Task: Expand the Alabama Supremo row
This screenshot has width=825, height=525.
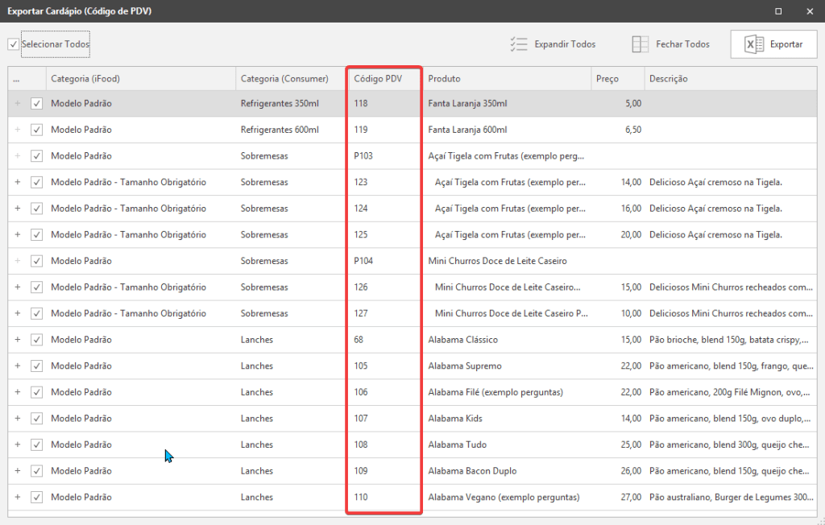Action: click(x=18, y=366)
